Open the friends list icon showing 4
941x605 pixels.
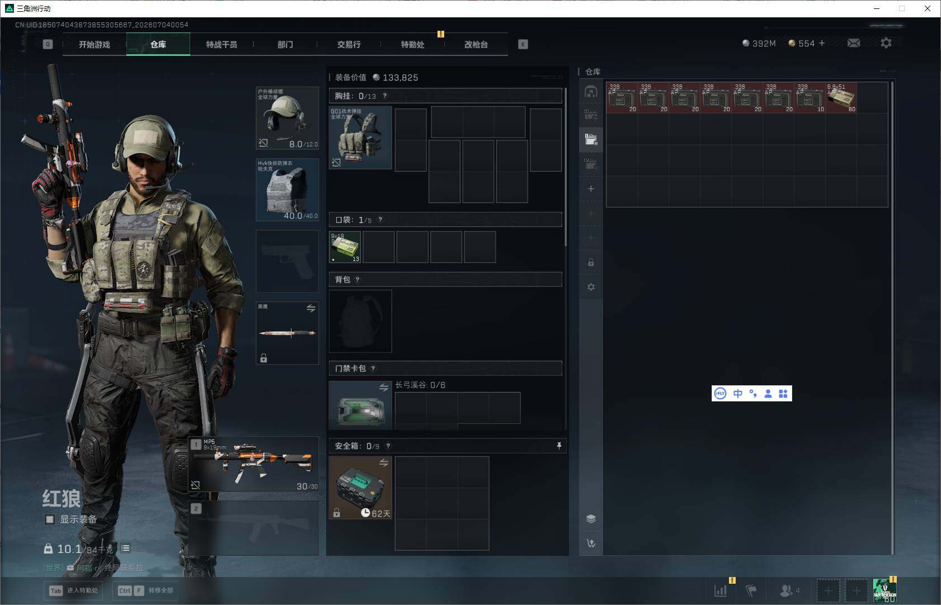[x=789, y=590]
